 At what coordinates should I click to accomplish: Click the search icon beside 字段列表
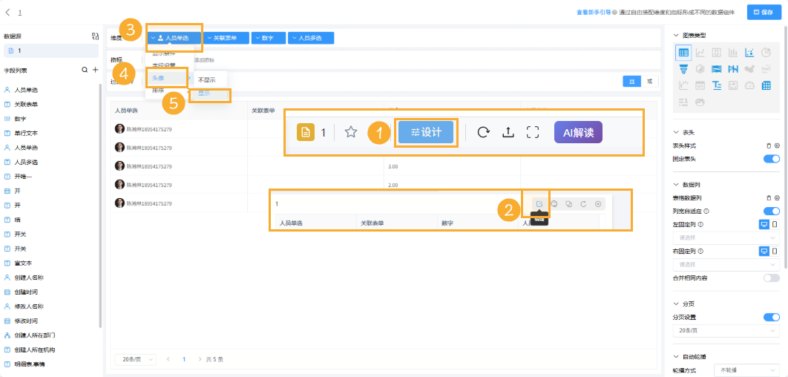coord(85,70)
